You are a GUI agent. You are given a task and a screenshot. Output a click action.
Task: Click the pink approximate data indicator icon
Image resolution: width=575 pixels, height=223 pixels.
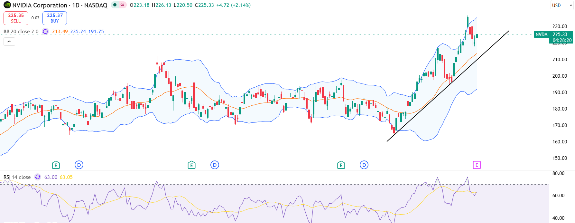(x=122, y=5)
